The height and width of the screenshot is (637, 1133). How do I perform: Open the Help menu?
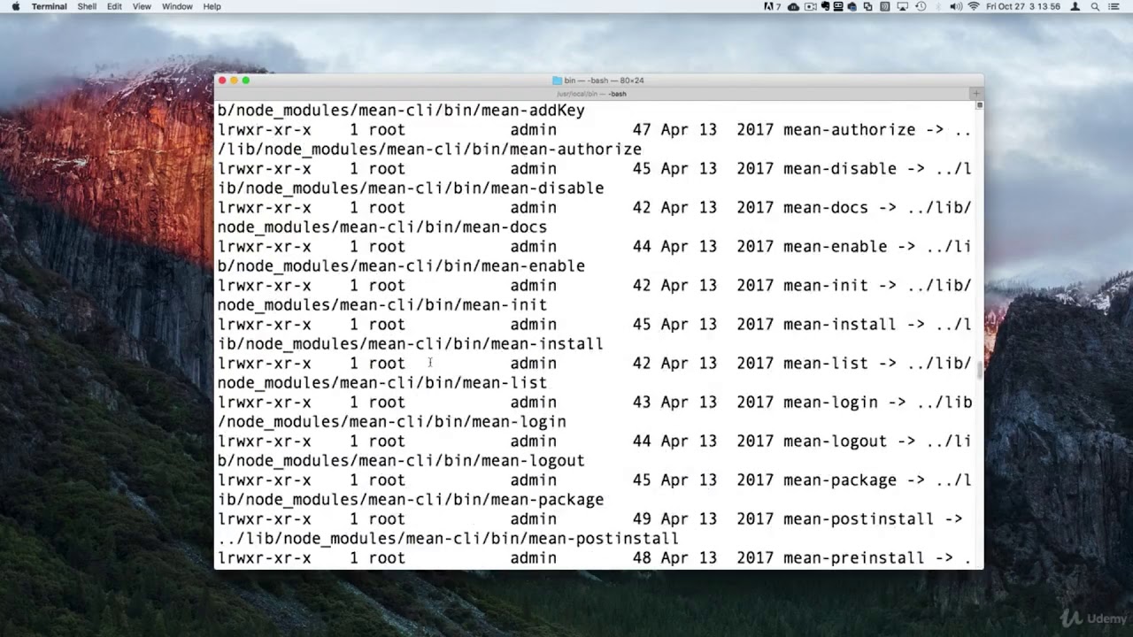click(x=212, y=6)
